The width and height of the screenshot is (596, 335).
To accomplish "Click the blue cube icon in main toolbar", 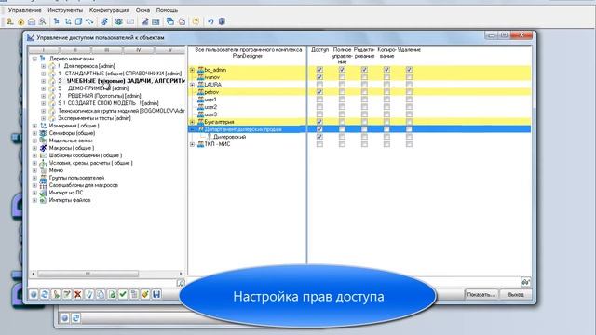I will point(78,21).
